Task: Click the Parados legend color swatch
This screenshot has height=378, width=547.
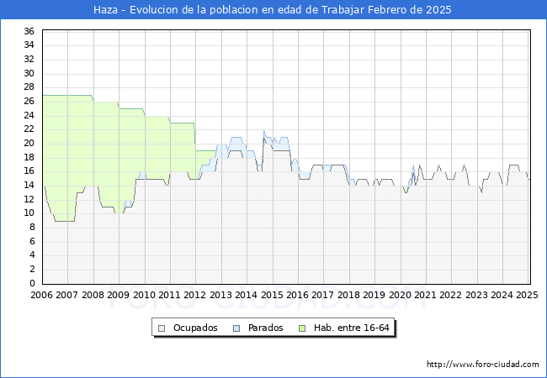Action: pyautogui.click(x=236, y=328)
